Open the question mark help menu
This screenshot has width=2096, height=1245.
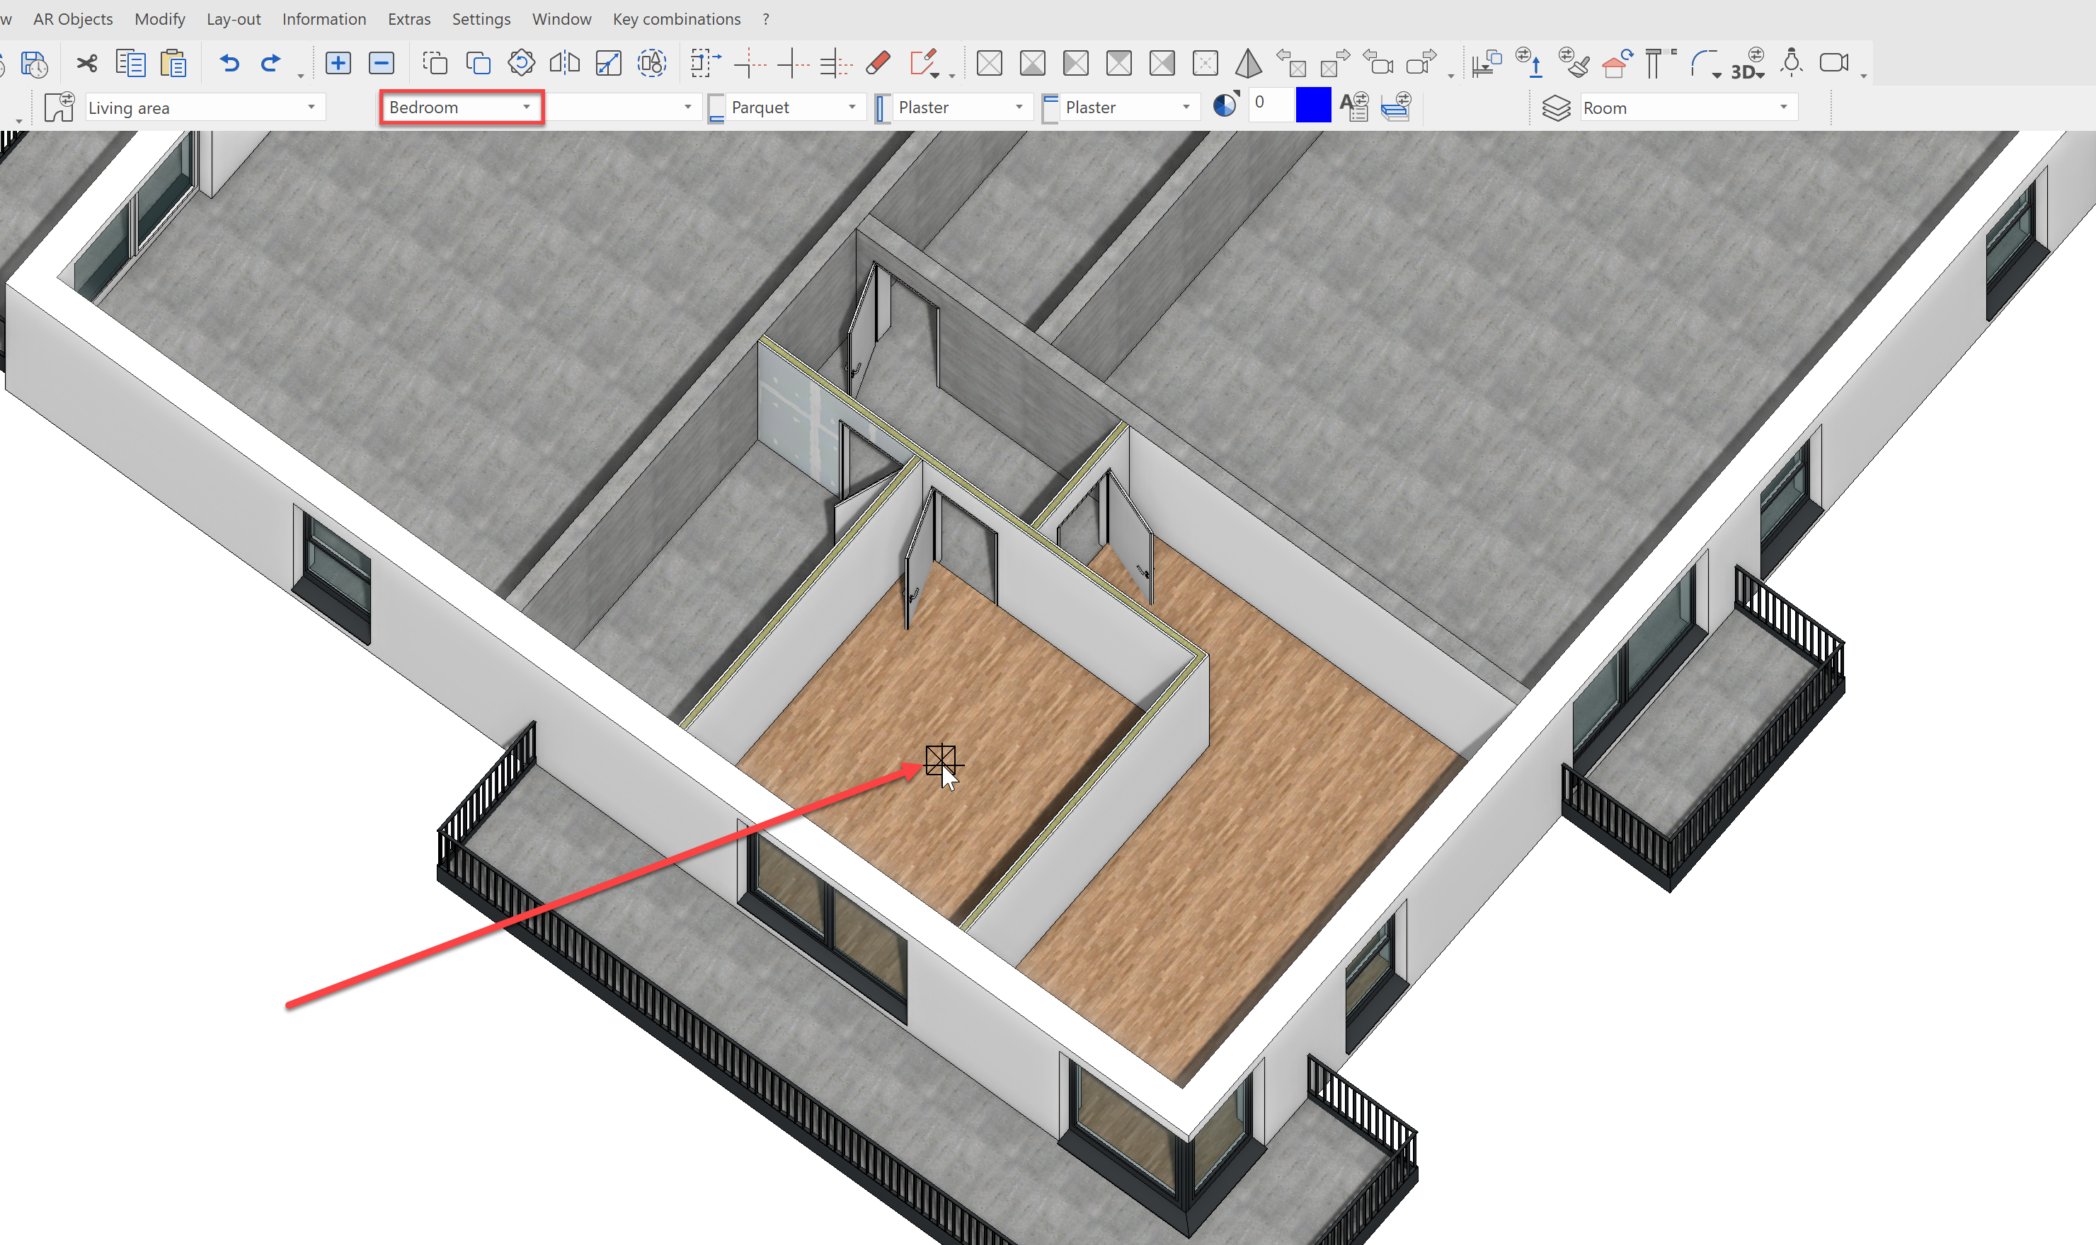point(765,19)
